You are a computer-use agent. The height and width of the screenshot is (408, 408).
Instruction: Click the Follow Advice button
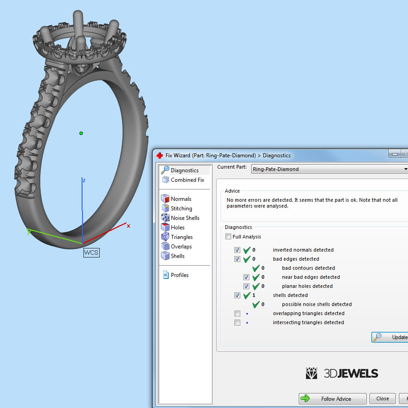[x=332, y=398]
